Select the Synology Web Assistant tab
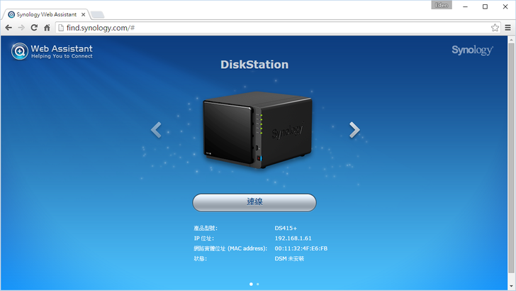This screenshot has width=516, height=291. click(x=46, y=14)
